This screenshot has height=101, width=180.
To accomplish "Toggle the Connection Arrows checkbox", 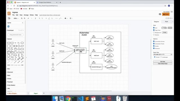I will pos(154,41).
